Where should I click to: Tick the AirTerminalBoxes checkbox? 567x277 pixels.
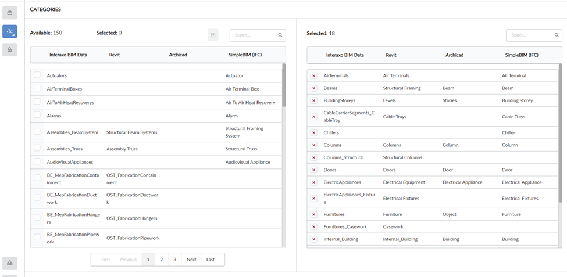[x=37, y=88]
